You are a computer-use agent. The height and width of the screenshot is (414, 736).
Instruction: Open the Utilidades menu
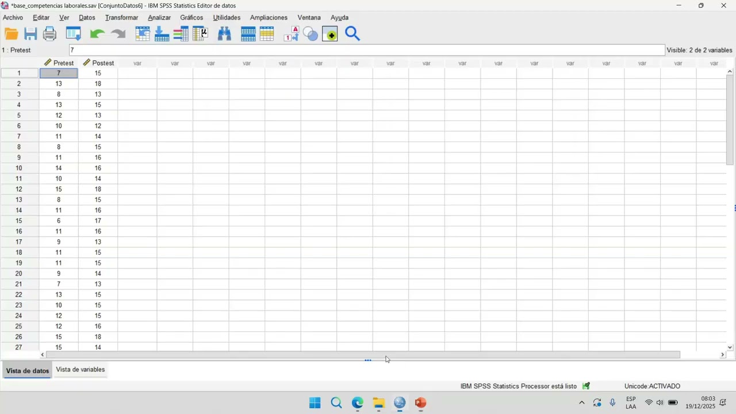point(227,17)
